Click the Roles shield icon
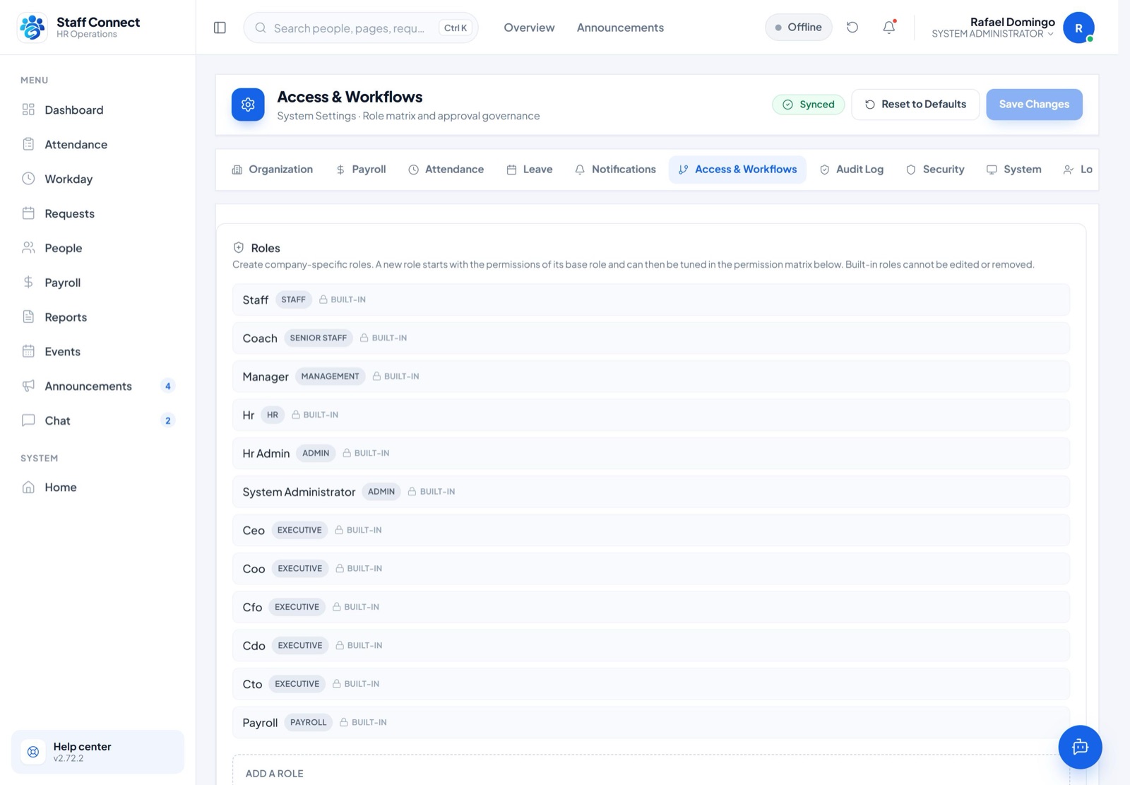The width and height of the screenshot is (1130, 785). tap(239, 248)
